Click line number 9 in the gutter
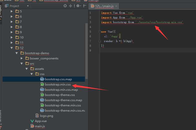 click(90, 50)
